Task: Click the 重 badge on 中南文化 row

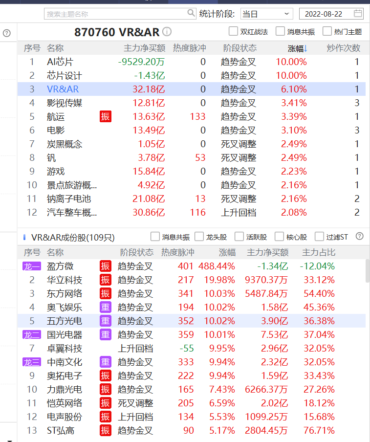Action: click(106, 362)
